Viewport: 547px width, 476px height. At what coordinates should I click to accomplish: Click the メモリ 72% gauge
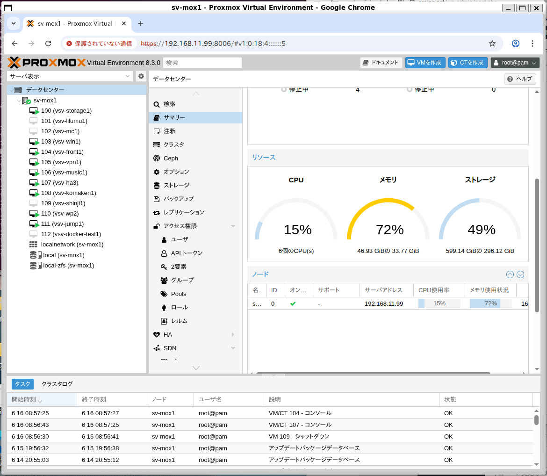coord(388,220)
